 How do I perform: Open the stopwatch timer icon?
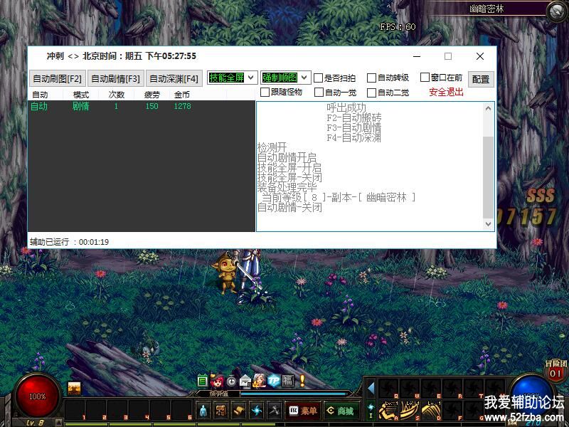click(231, 381)
